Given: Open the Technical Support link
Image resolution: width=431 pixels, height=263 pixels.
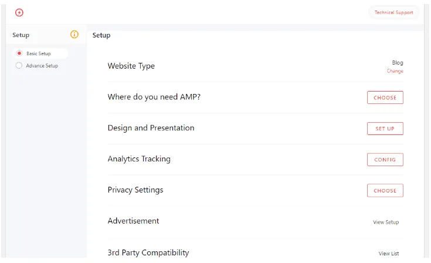Looking at the screenshot, I should (x=393, y=12).
